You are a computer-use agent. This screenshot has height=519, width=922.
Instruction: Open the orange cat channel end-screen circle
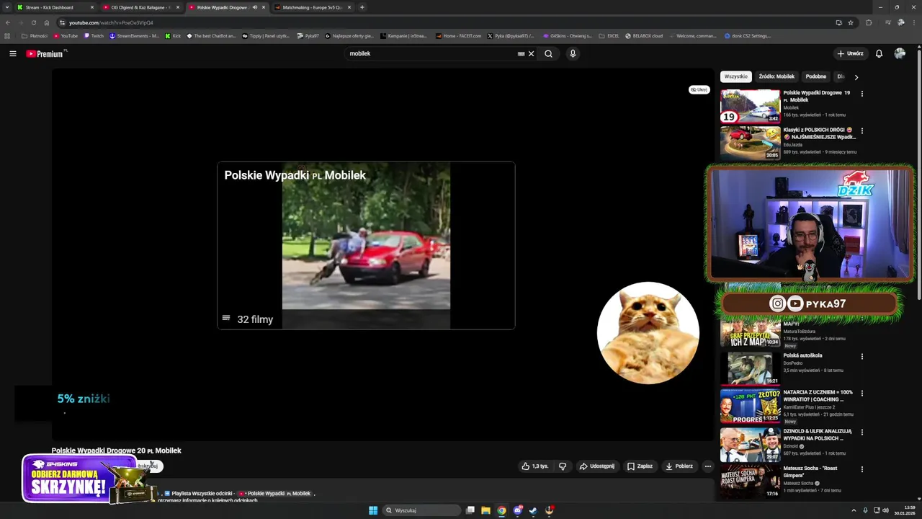click(x=648, y=333)
